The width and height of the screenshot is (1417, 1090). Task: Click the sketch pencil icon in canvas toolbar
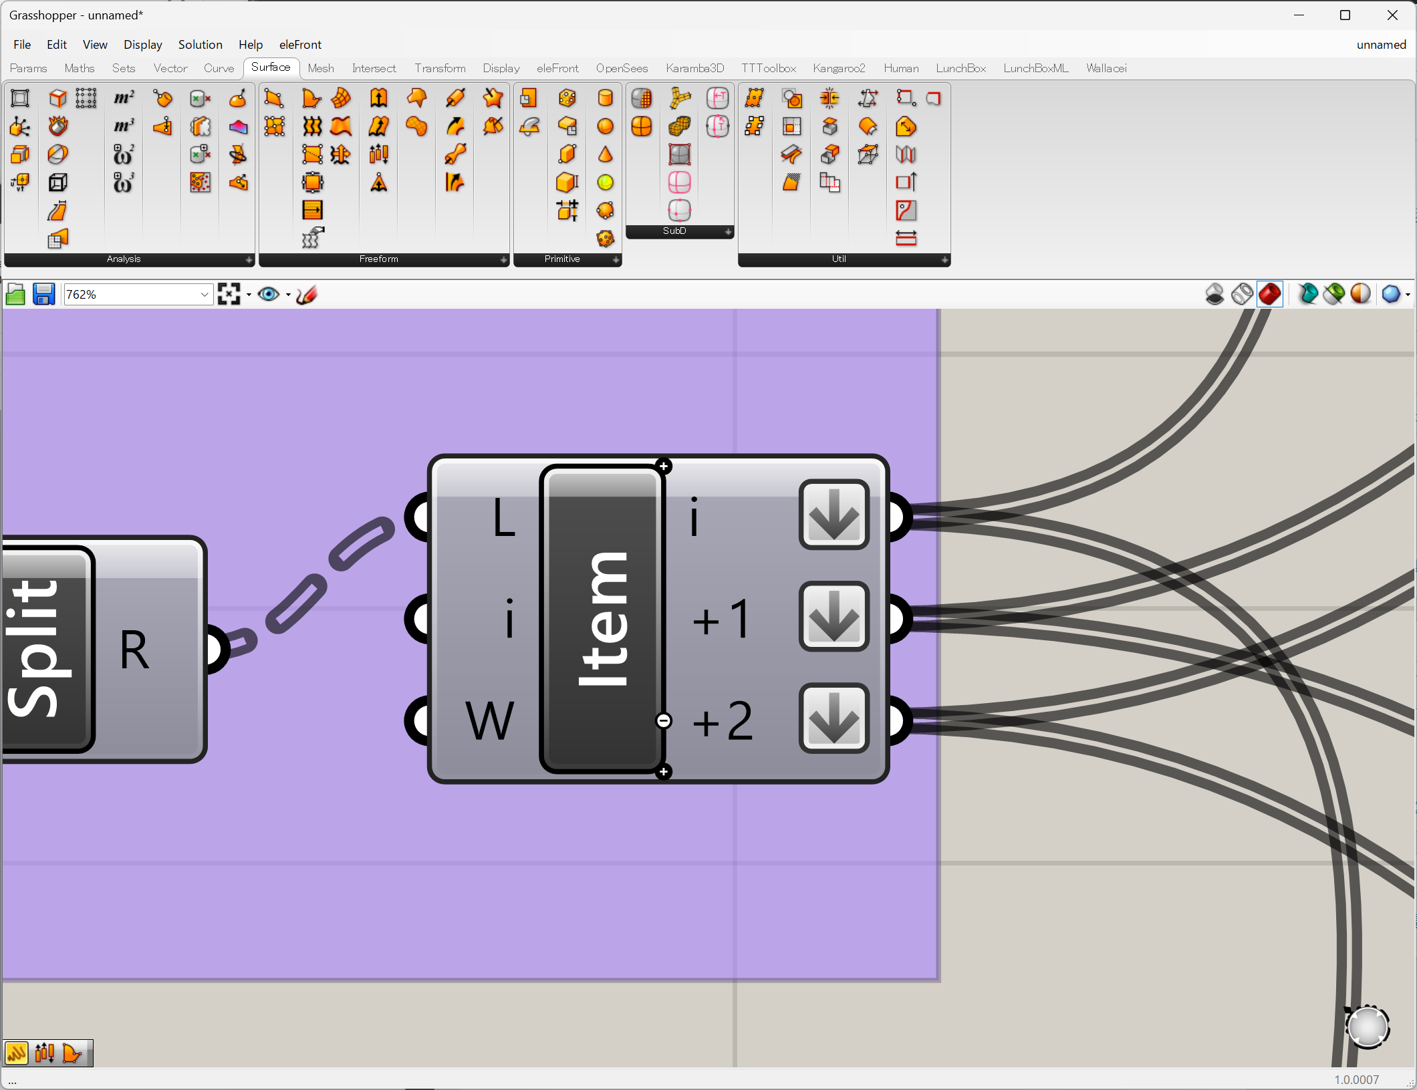(307, 295)
